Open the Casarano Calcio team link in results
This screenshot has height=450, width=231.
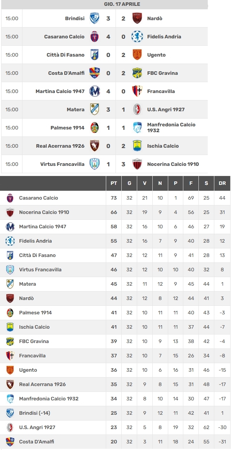(x=64, y=37)
